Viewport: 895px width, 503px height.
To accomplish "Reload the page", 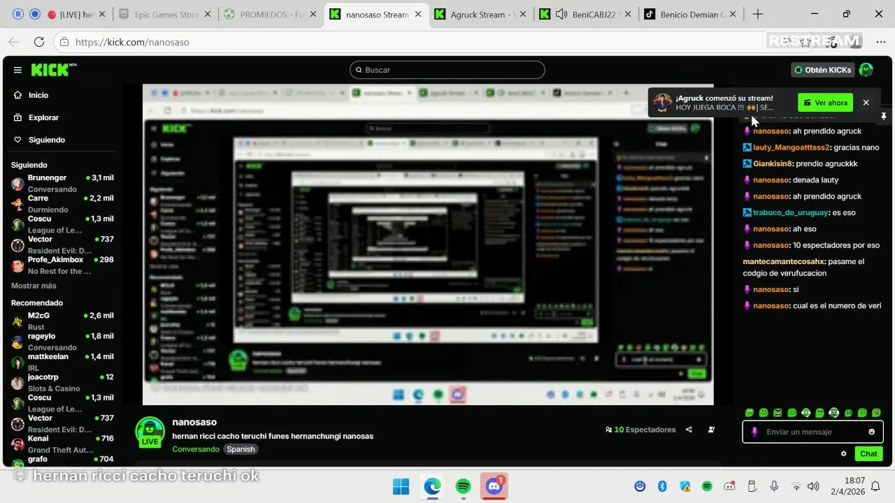I will tap(39, 42).
